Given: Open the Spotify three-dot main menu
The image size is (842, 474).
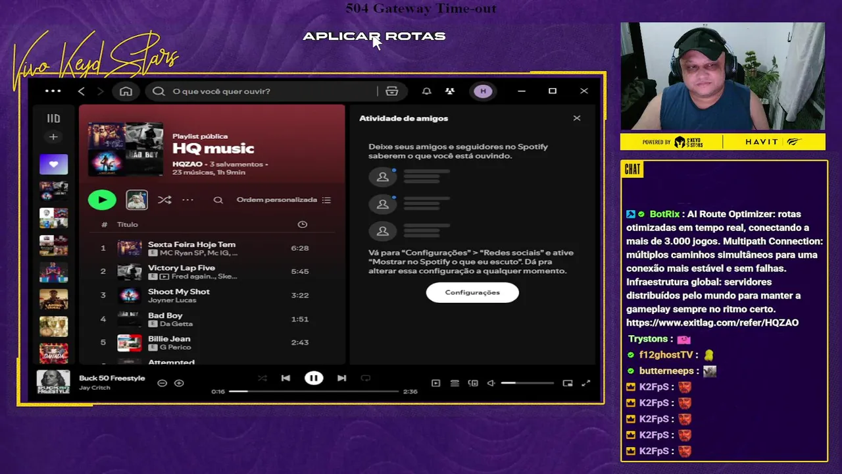Looking at the screenshot, I should click(x=53, y=91).
